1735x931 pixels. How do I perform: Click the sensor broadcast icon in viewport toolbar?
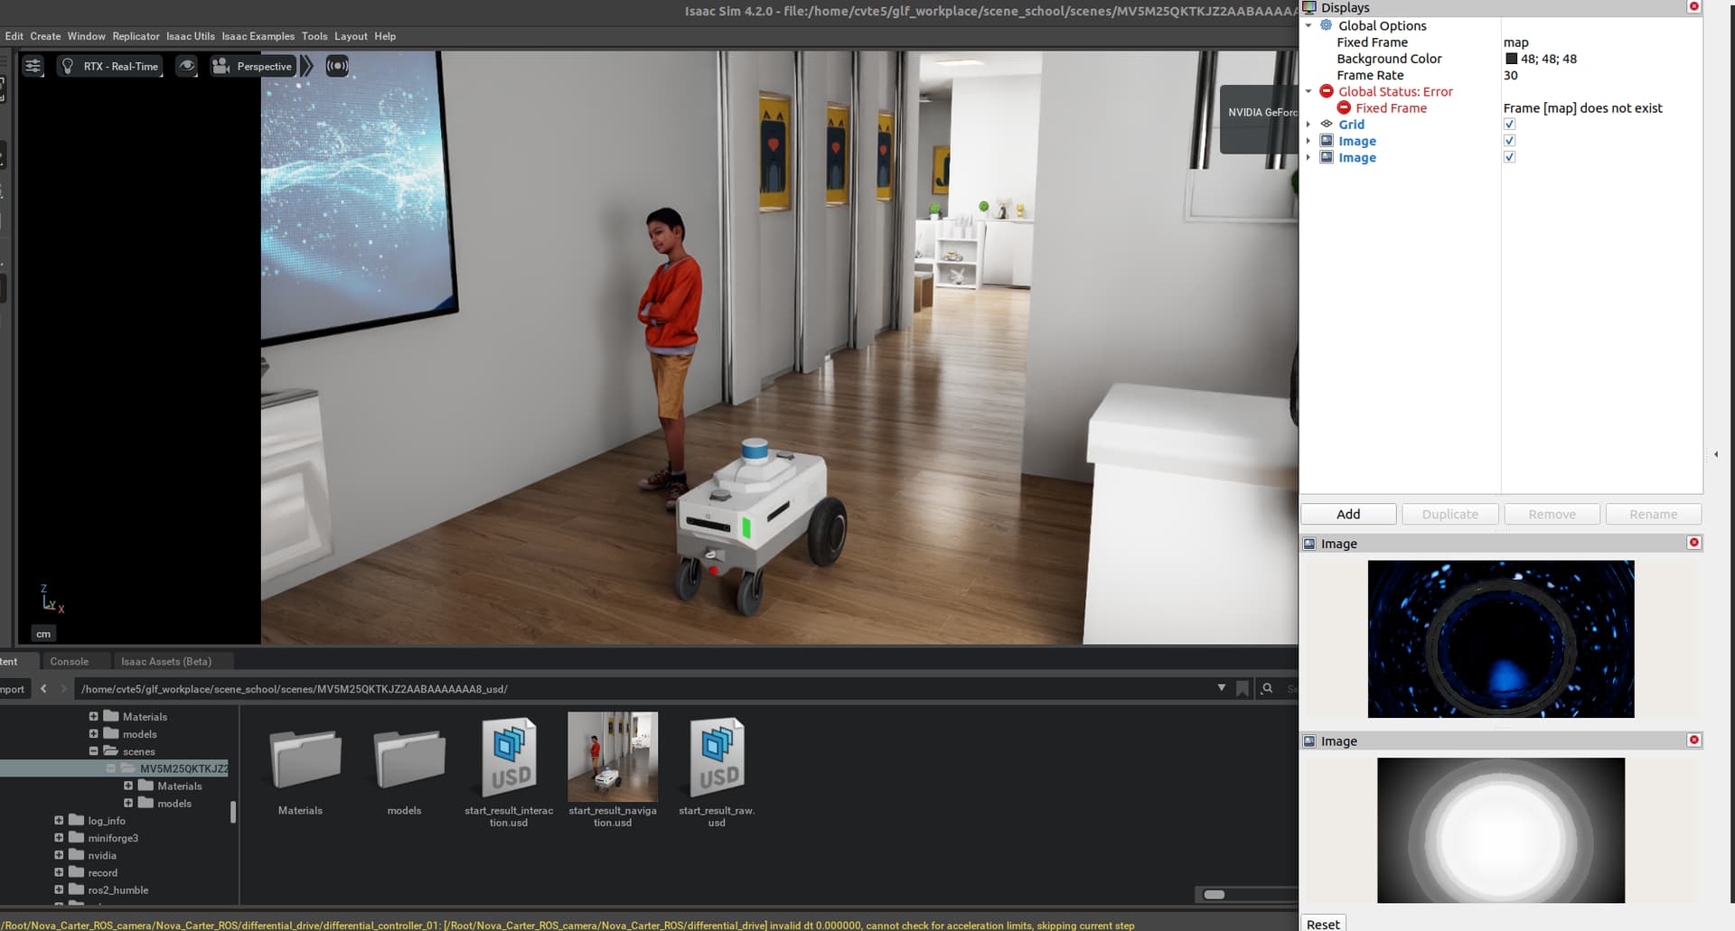pos(337,66)
